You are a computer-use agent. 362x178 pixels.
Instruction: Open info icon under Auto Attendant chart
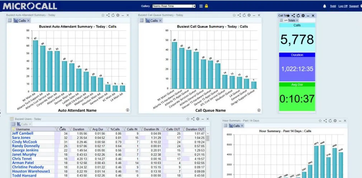point(127,110)
